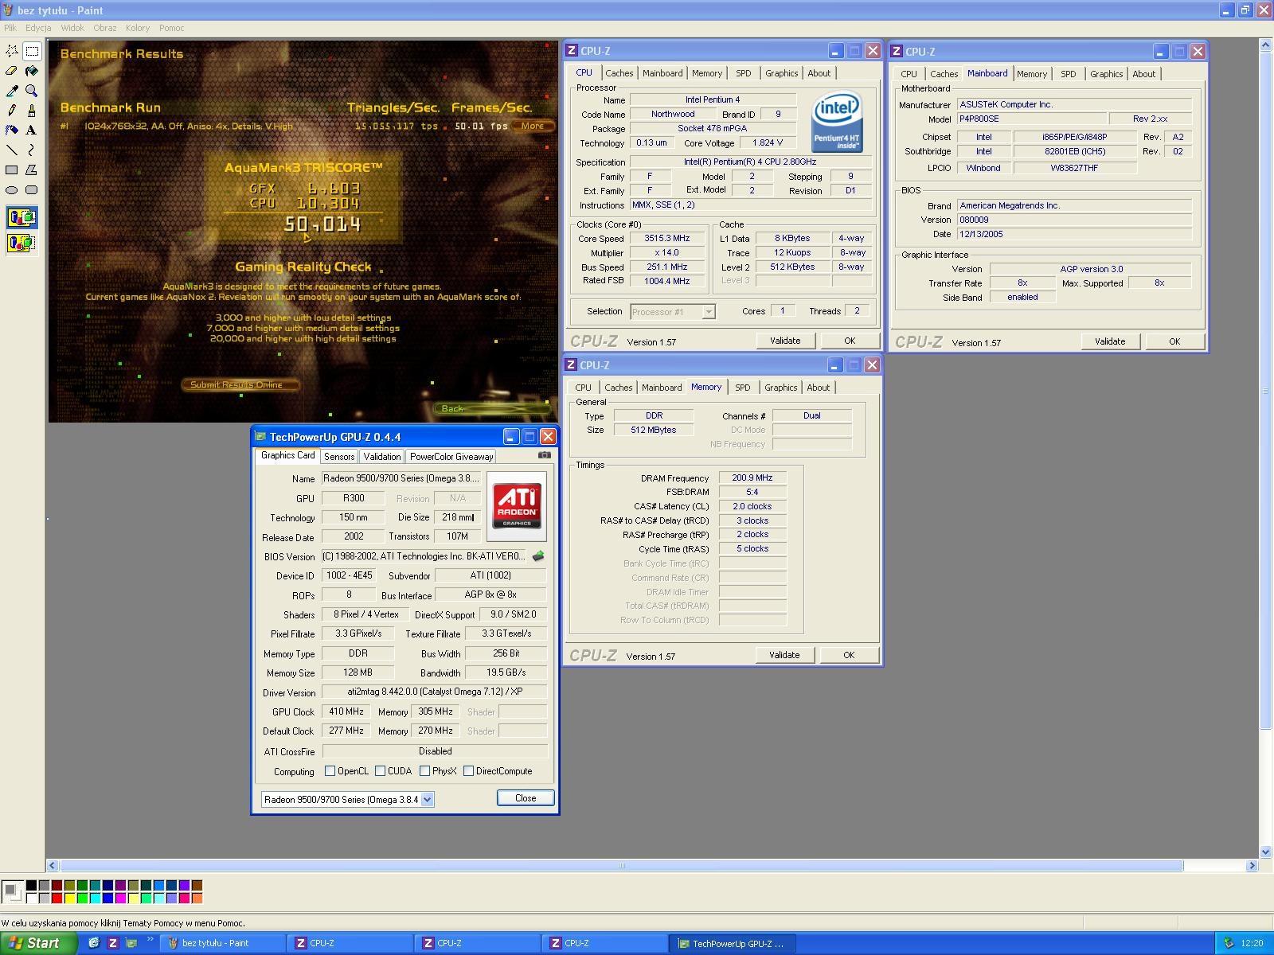The width and height of the screenshot is (1274, 955).
Task: Toggle the PhysX checkbox in GPU-Z
Action: click(424, 771)
